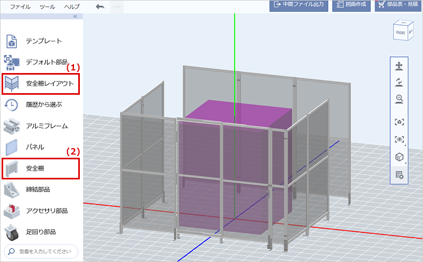This screenshot has height=262, width=423.
Task: Click the FRONT face of view cube
Action: pos(400,33)
